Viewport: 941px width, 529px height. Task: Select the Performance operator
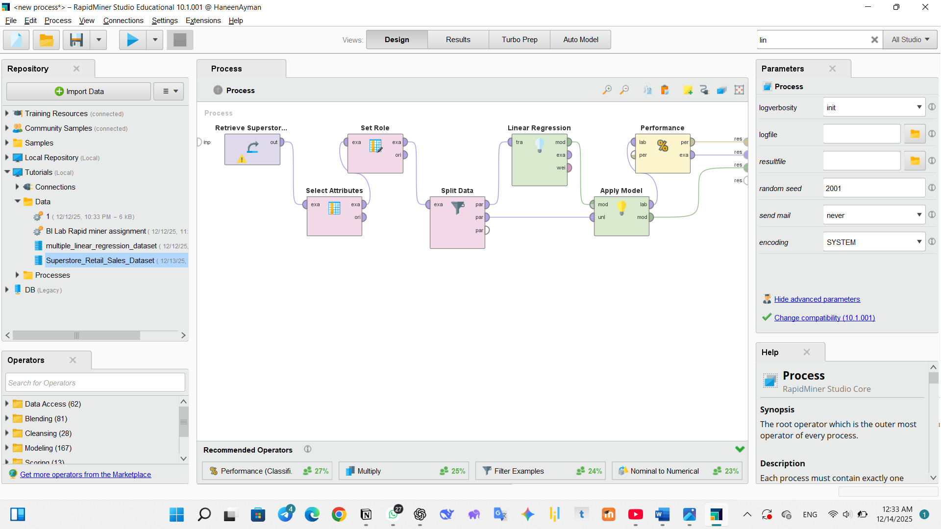click(x=663, y=153)
